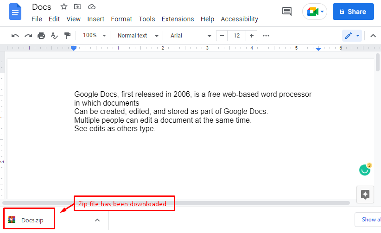The height and width of the screenshot is (233, 381).
Task: Click the Show all downloads button
Action: tap(368, 220)
